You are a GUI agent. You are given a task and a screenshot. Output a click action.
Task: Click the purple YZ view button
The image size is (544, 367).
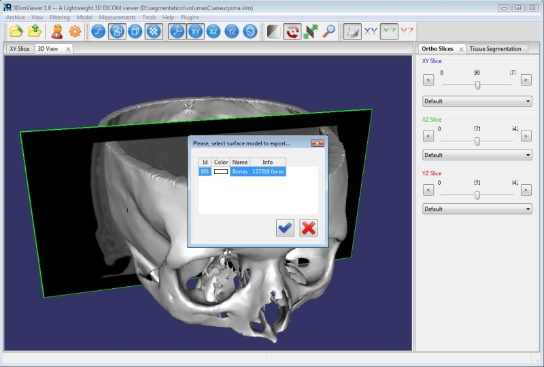(232, 31)
